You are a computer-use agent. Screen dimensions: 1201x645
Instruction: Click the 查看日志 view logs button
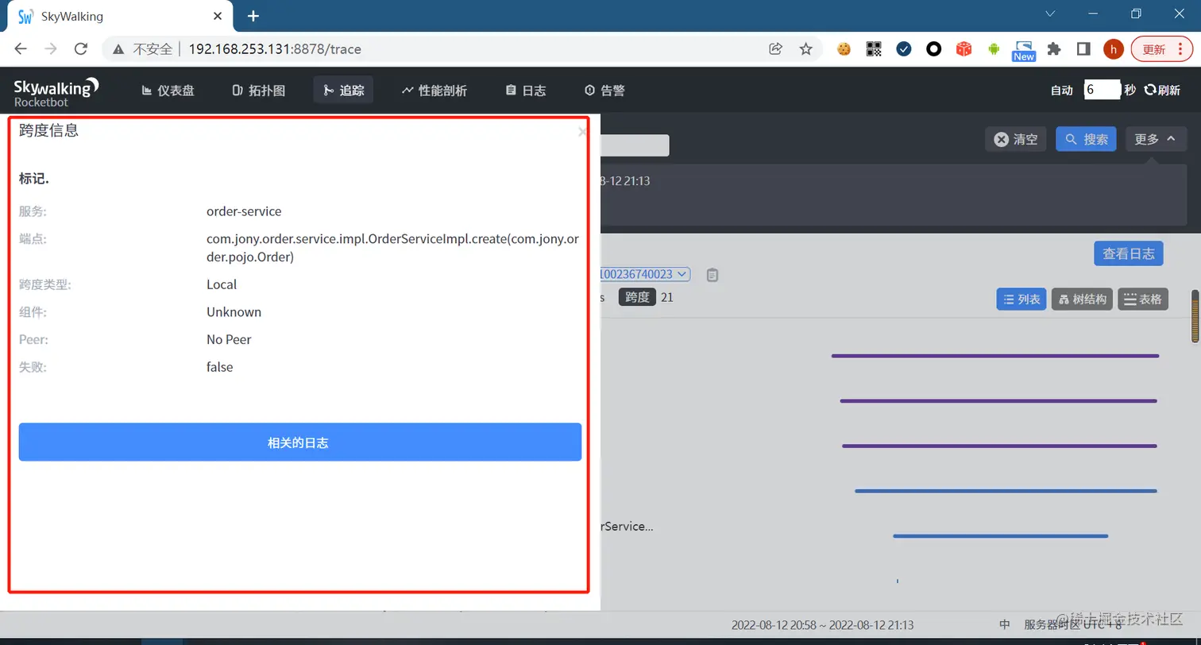1128,253
